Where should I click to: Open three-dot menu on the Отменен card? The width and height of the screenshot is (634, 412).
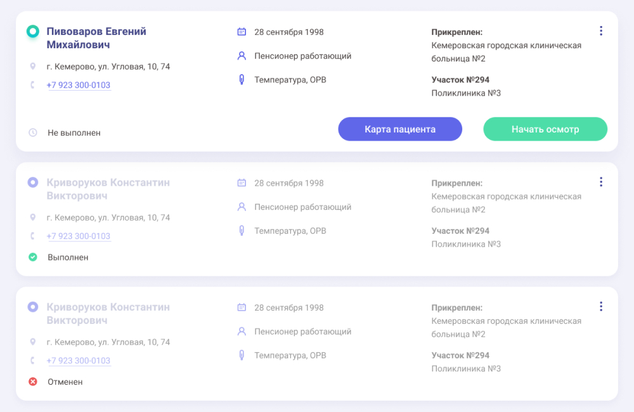(x=600, y=307)
